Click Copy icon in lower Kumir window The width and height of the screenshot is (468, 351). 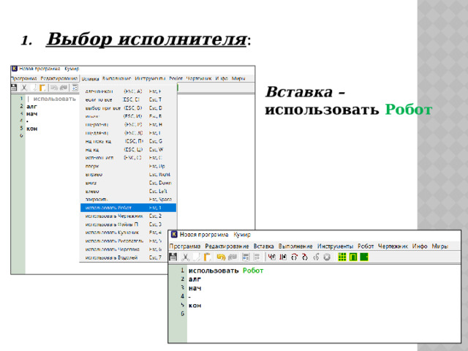(x=196, y=257)
